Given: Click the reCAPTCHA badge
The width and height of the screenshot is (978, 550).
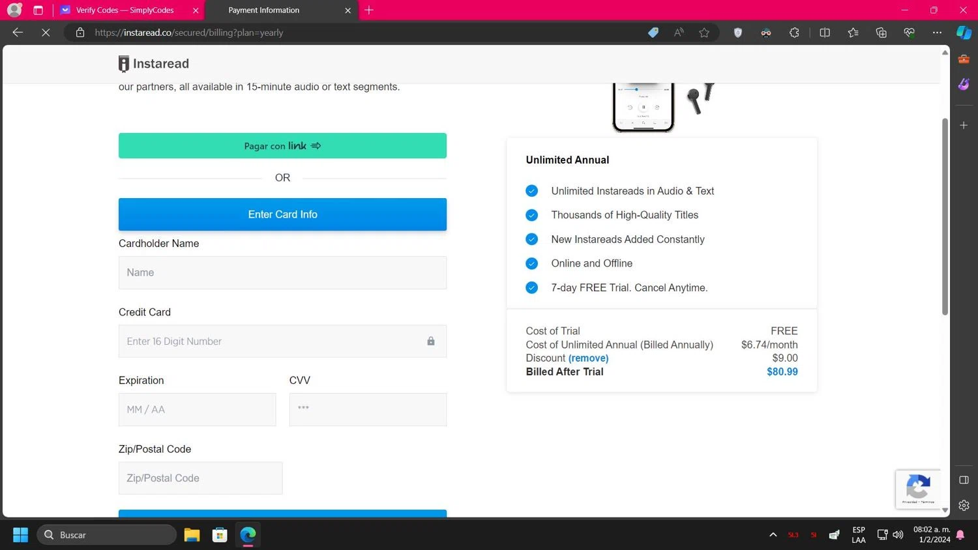Looking at the screenshot, I should pyautogui.click(x=918, y=489).
